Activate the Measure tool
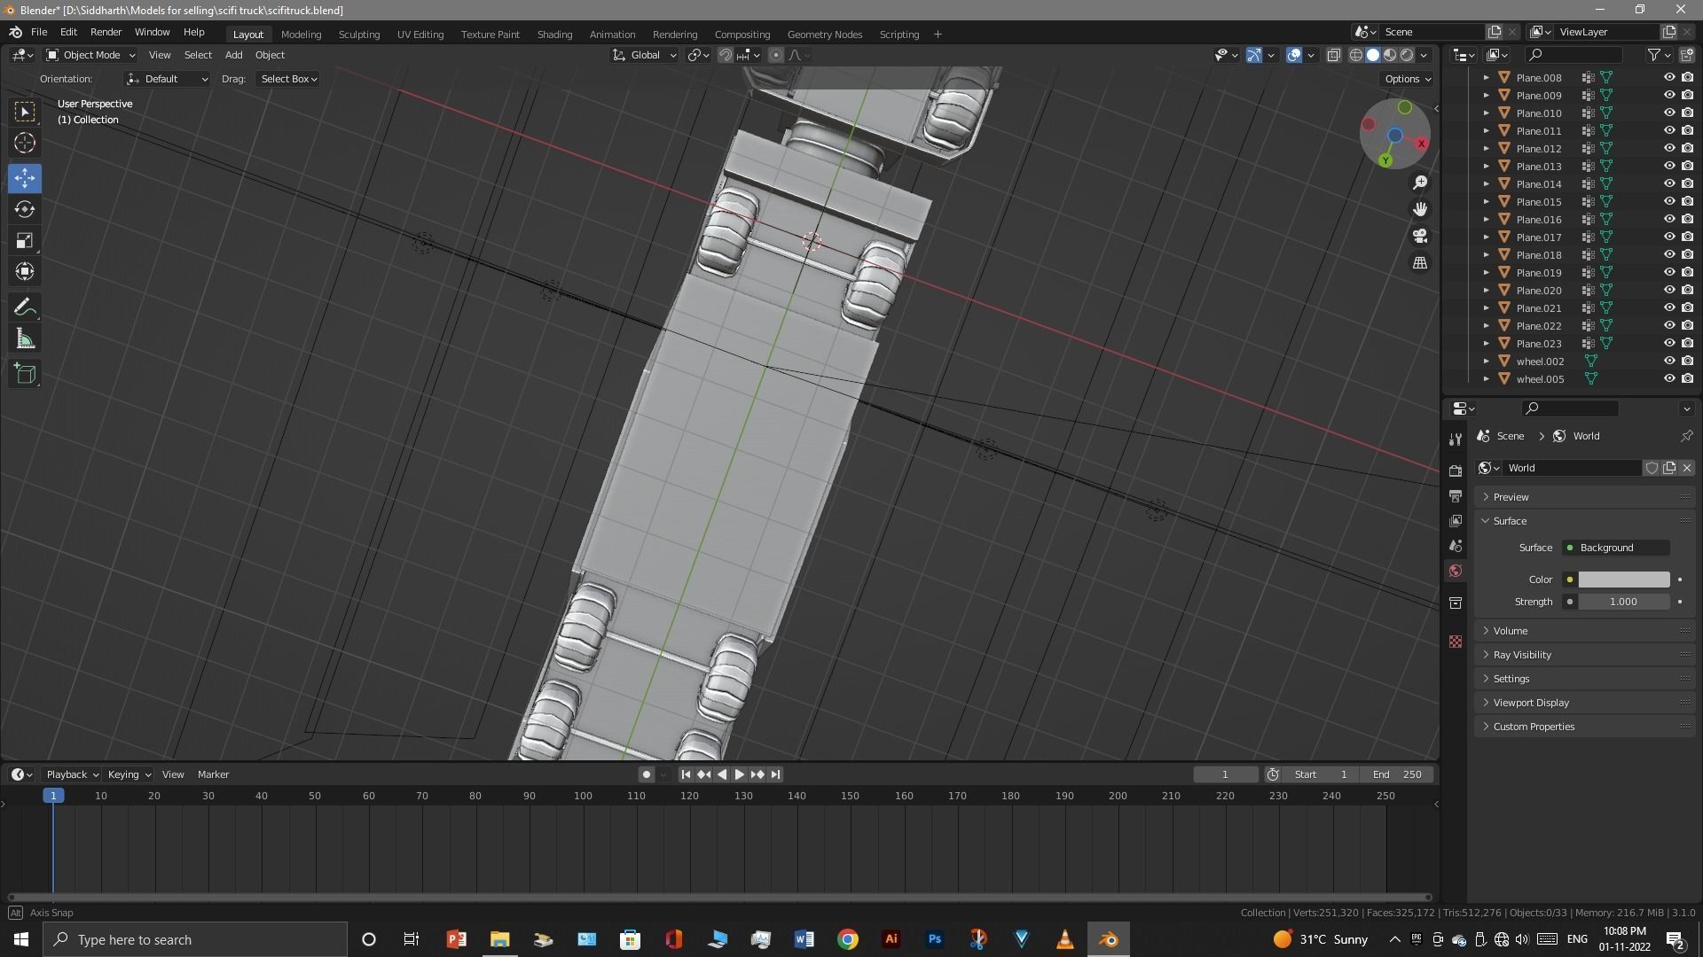Image resolution: width=1703 pixels, height=957 pixels. (25, 340)
